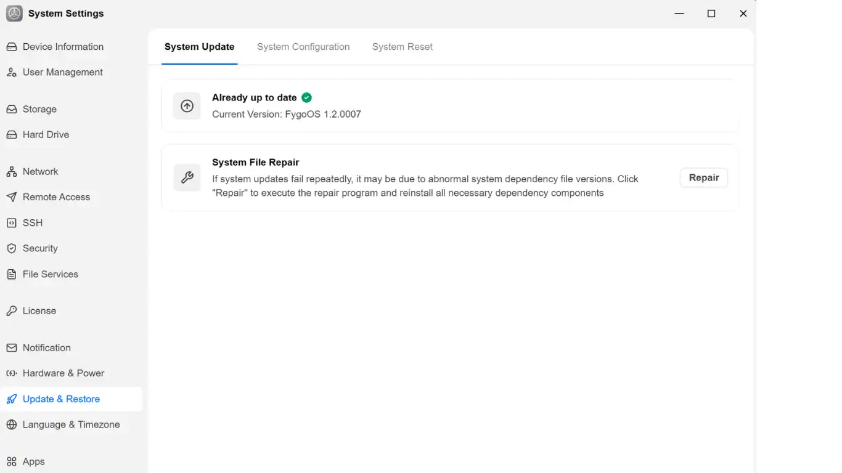
Task: Open the Network settings icon
Action: click(12, 171)
